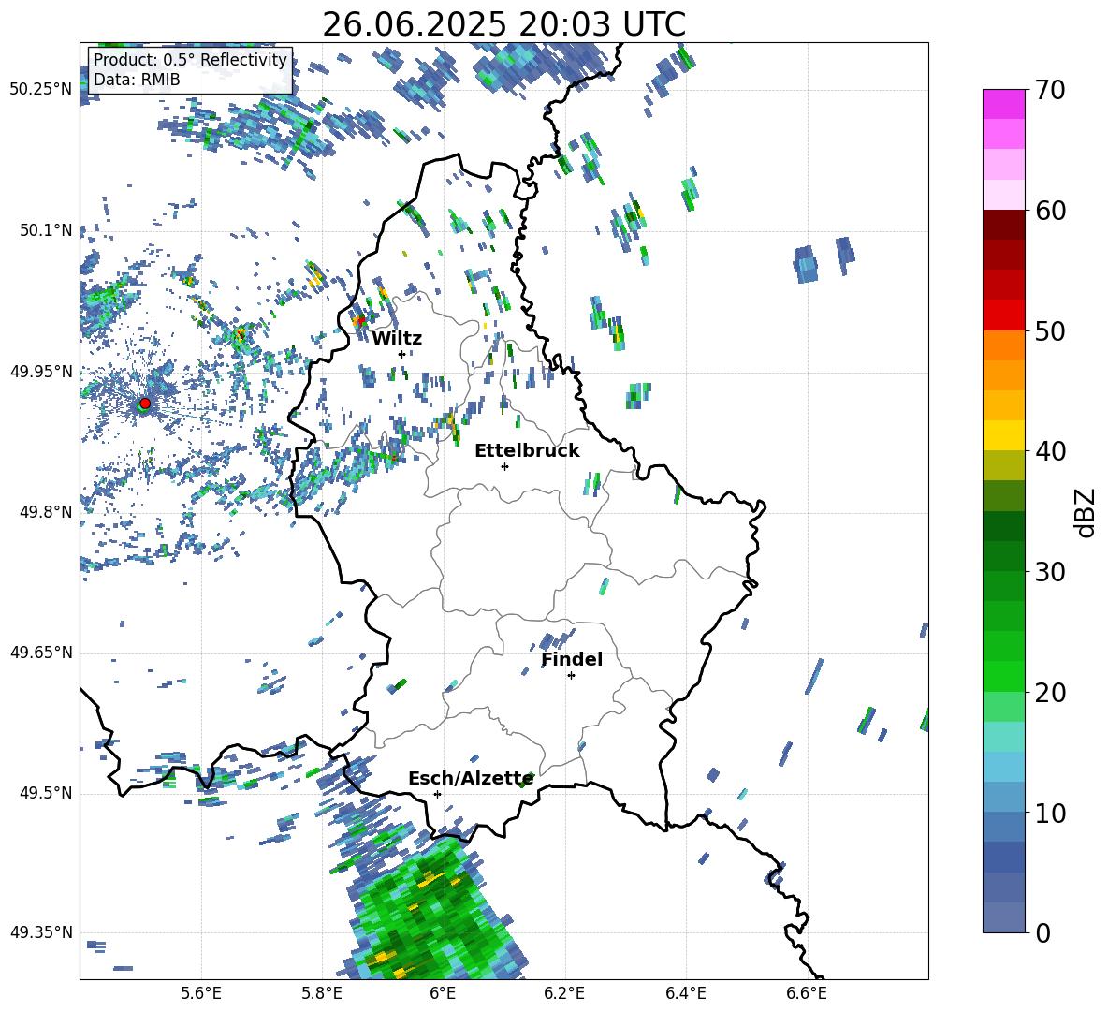This screenshot has width=1108, height=1012.
Task: Click the 49.35°N latitude label
Action: point(41,932)
